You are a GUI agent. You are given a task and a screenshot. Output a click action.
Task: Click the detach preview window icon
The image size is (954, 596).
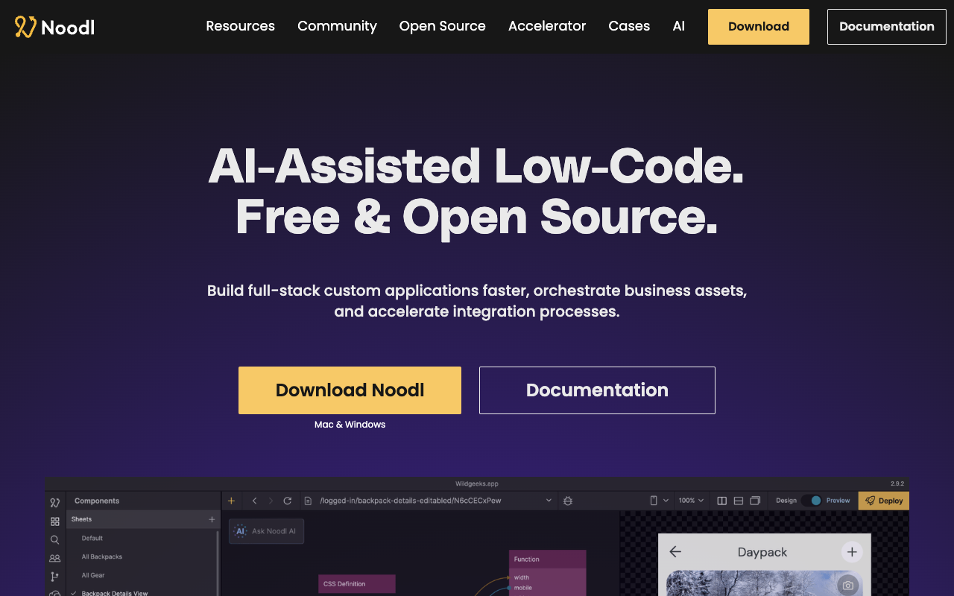coord(755,501)
